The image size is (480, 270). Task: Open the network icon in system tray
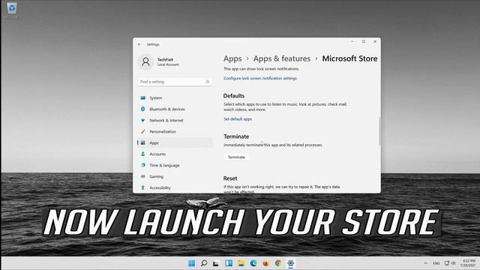click(x=447, y=263)
